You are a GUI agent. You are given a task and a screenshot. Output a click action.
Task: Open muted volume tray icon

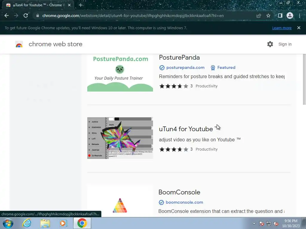[276, 223]
